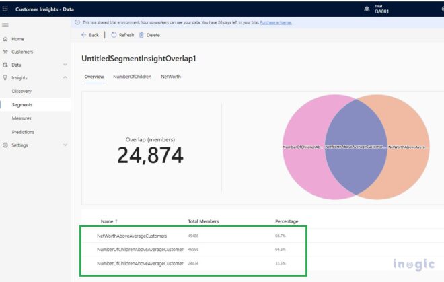Click the Trial QA001 environment label
The image size is (444, 282).
click(x=381, y=9)
